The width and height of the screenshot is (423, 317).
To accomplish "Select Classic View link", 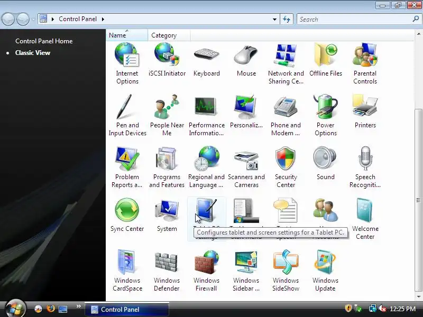I will tap(33, 53).
